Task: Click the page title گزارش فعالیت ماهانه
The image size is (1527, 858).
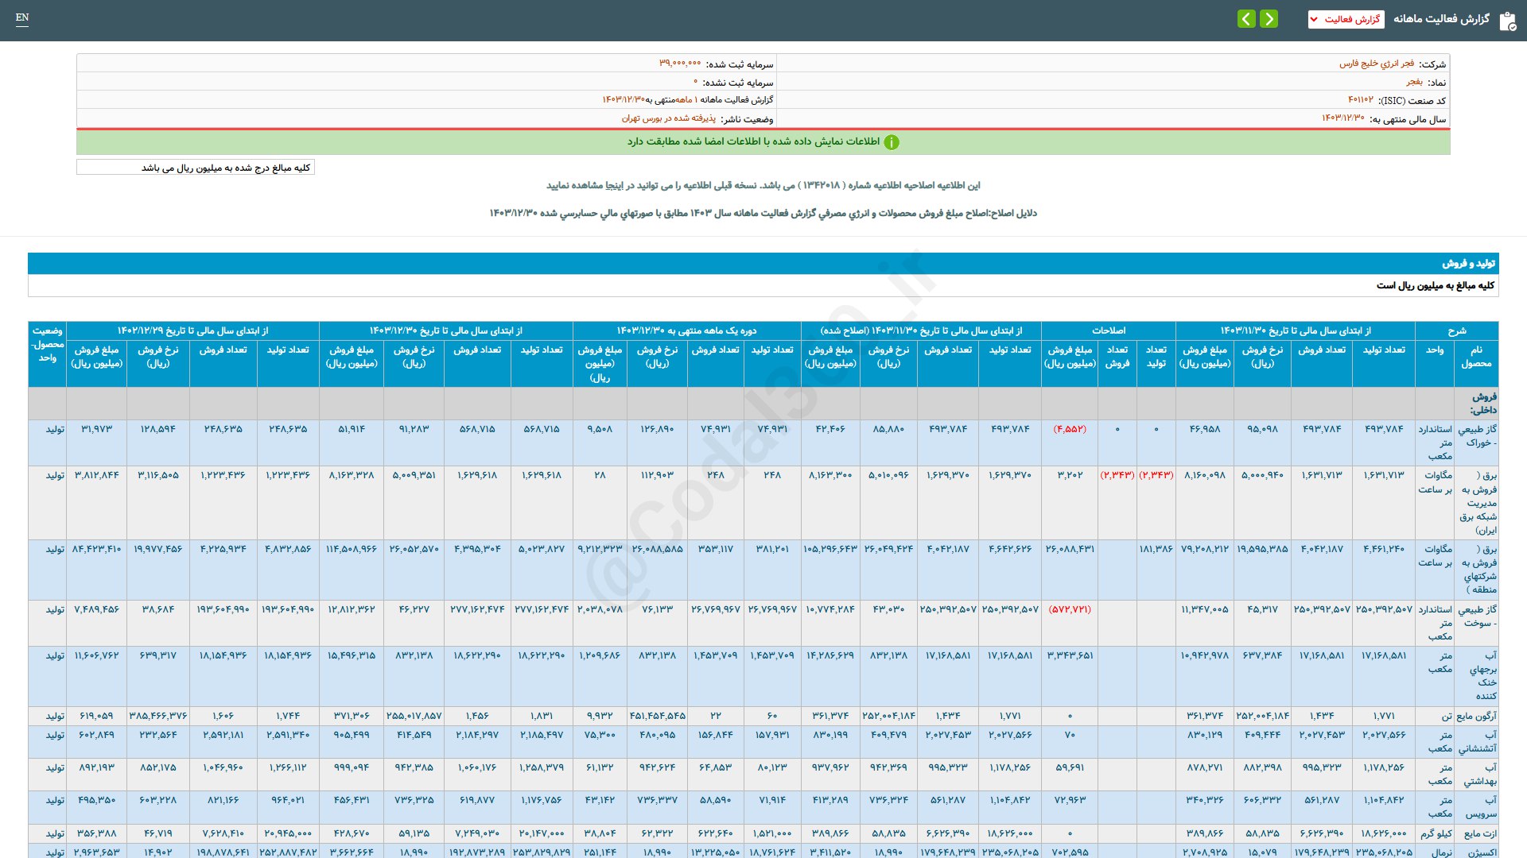Action: pyautogui.click(x=1441, y=18)
